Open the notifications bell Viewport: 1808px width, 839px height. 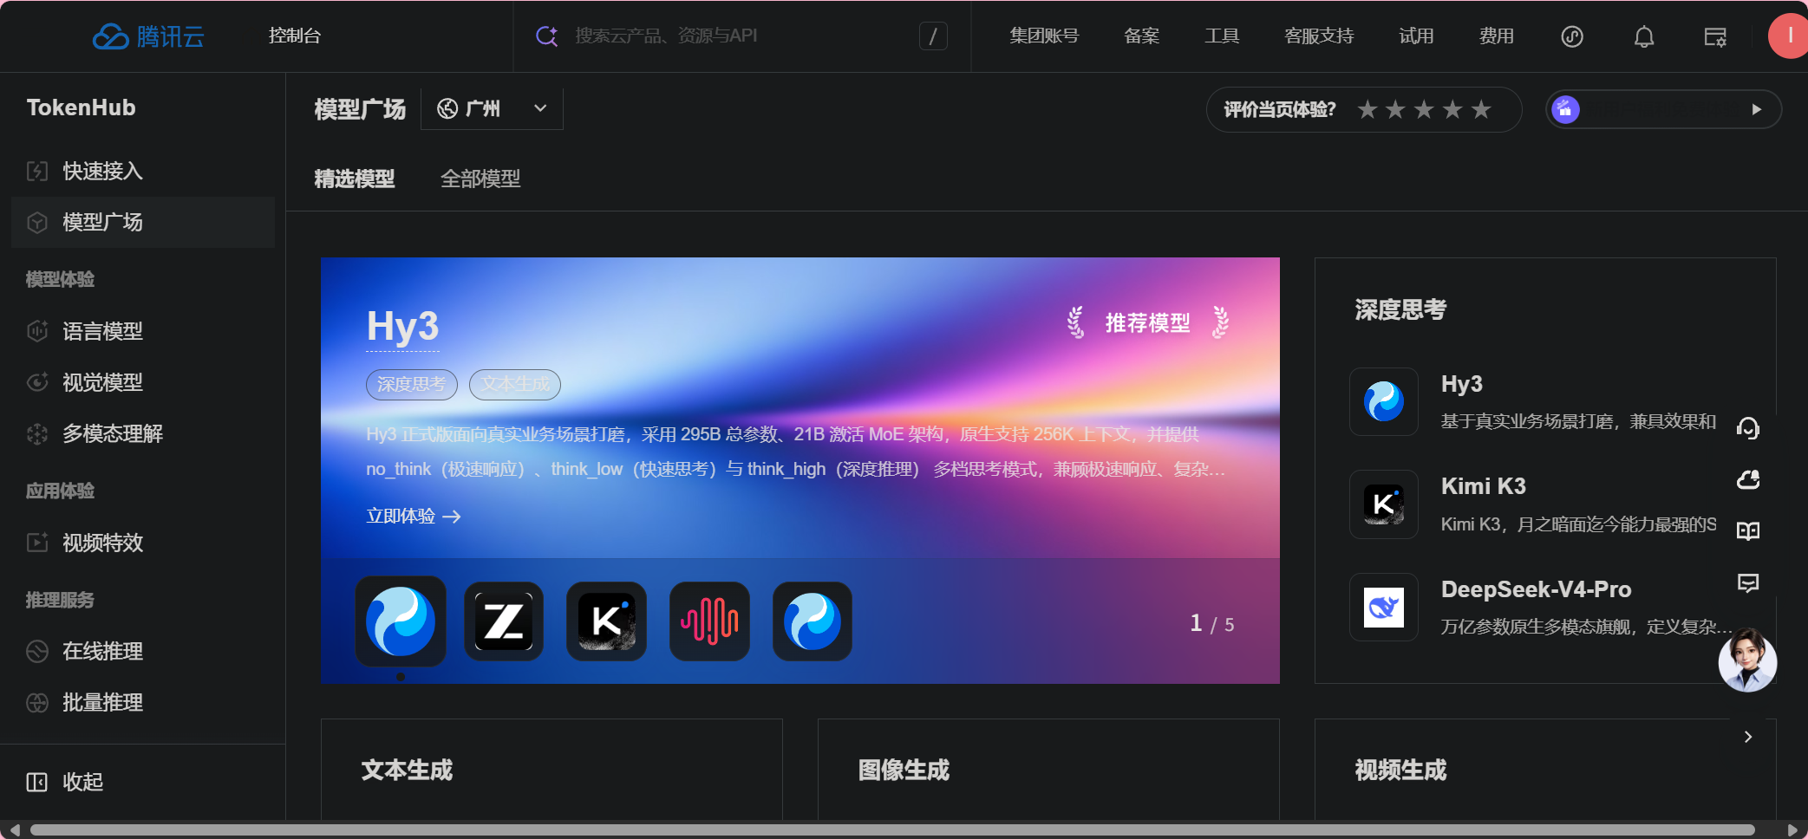[1644, 36]
